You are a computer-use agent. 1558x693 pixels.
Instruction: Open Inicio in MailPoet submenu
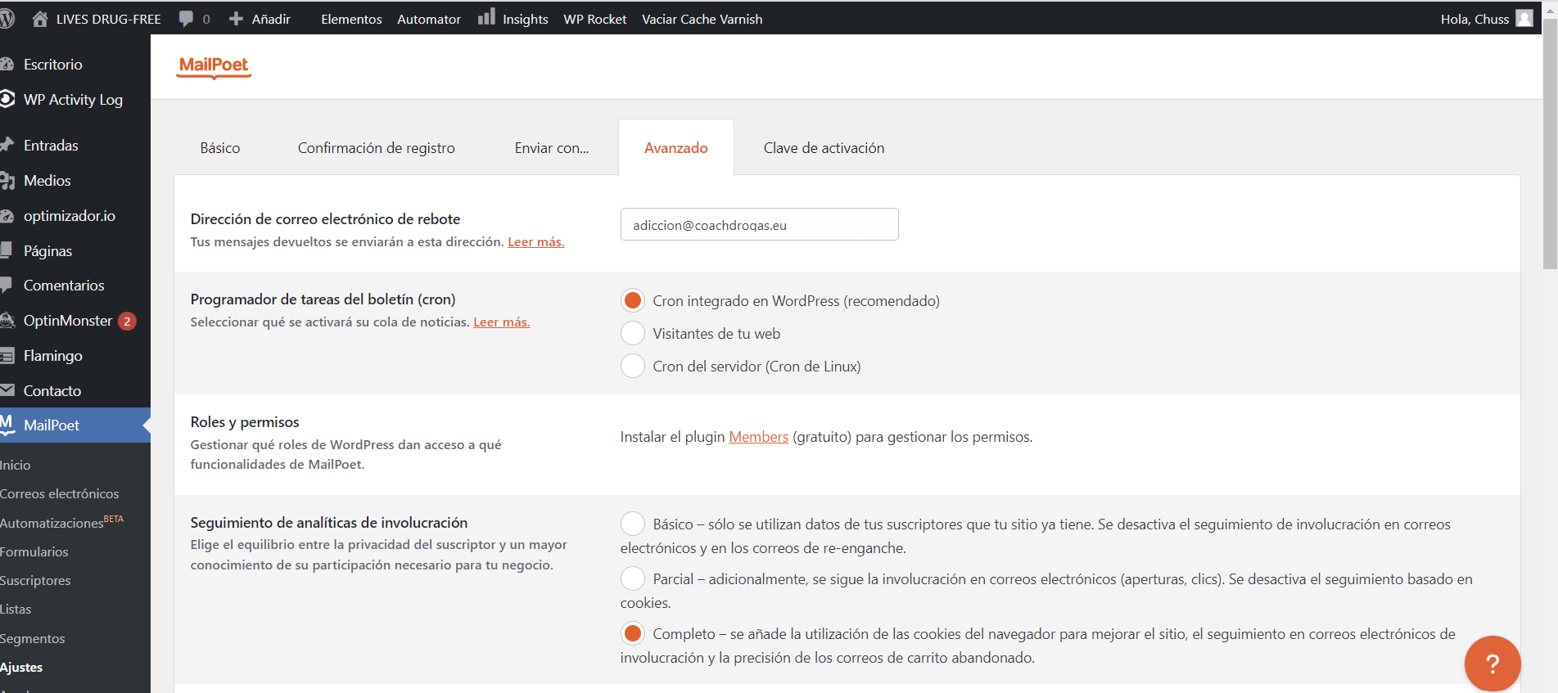[x=16, y=465]
